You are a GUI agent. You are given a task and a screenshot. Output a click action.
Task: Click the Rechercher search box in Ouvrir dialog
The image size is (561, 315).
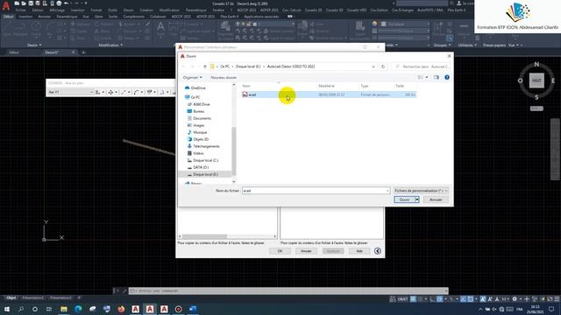coord(421,66)
